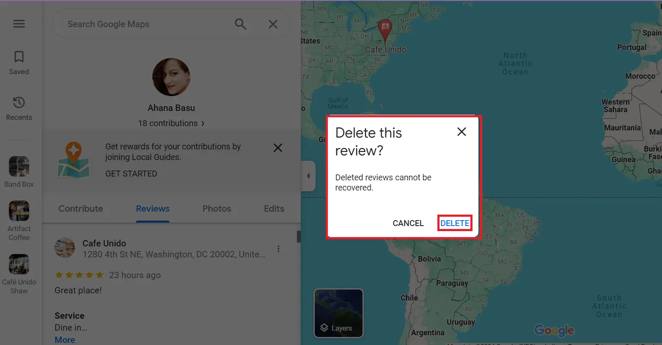The width and height of the screenshot is (662, 345).
Task: Open the 18 contributions link
Action: tap(171, 123)
